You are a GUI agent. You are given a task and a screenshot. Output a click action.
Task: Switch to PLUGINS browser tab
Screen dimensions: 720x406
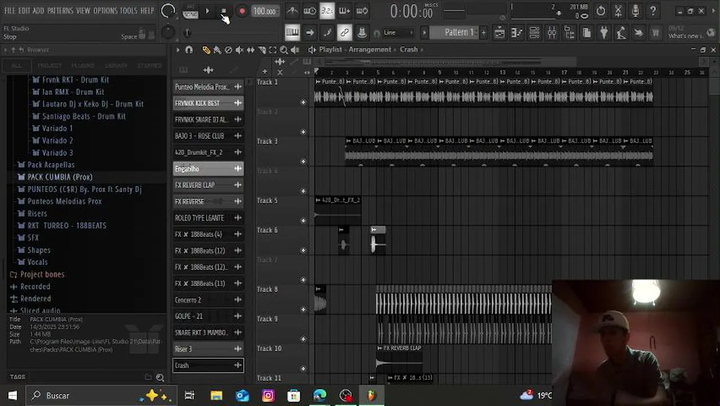point(83,65)
